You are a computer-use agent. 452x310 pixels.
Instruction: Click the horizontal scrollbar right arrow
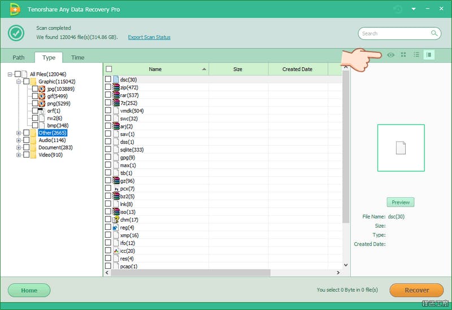click(x=338, y=272)
